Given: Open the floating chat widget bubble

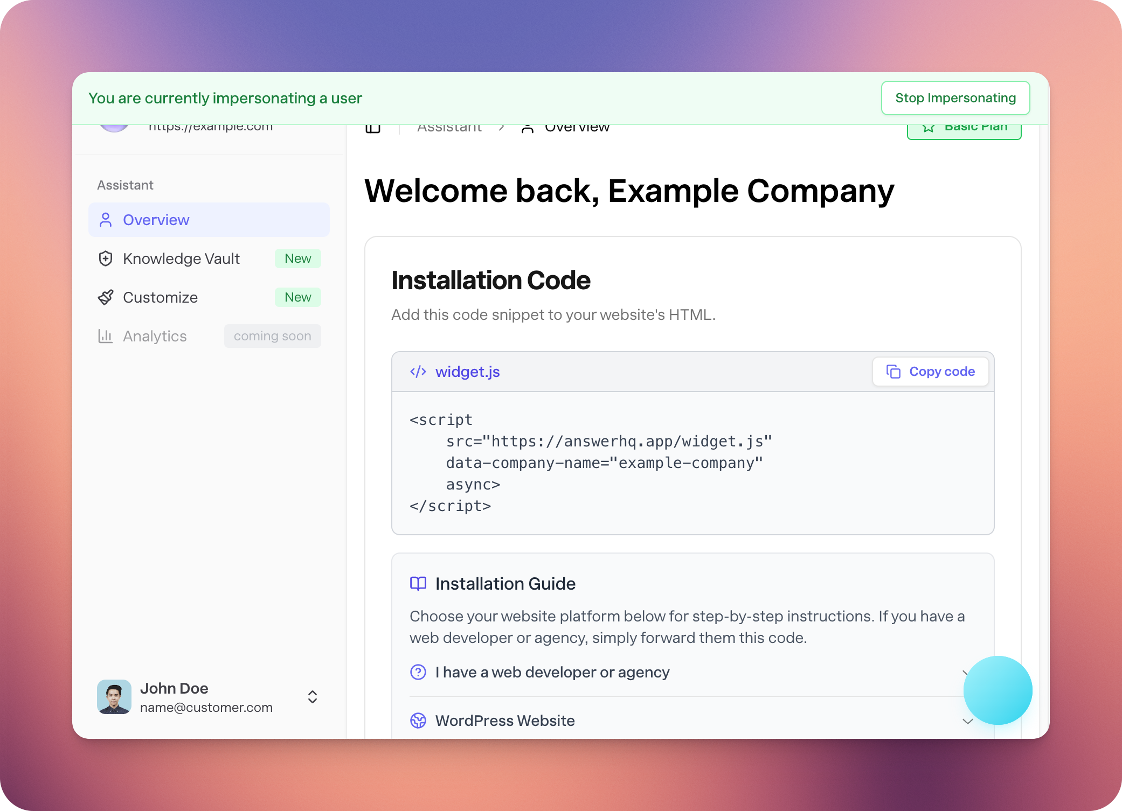Looking at the screenshot, I should click(x=998, y=690).
